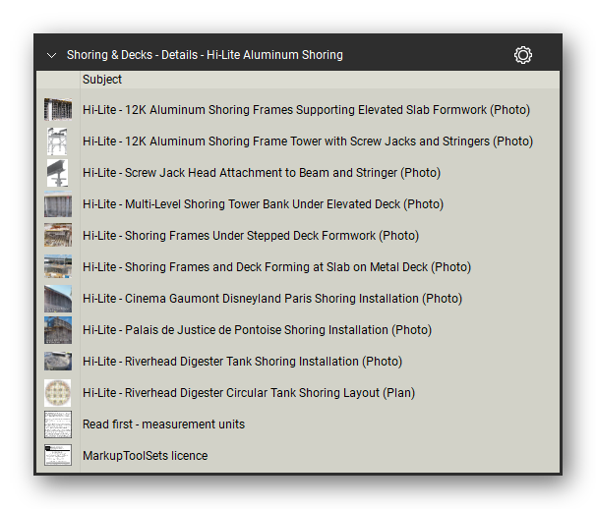Select thumbnail for MarkupToolSets licence
Screen dimensions: 596x509
[x=58, y=455]
